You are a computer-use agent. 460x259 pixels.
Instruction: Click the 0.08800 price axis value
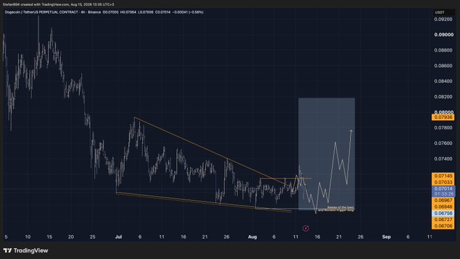[x=443, y=51]
